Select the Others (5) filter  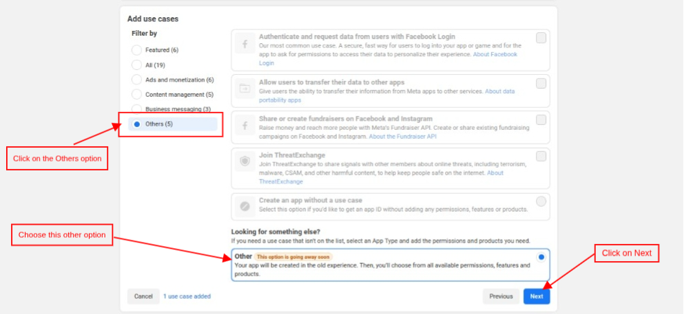[x=173, y=124]
